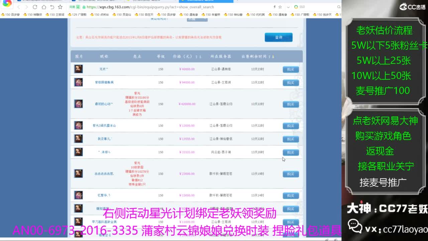This screenshot has width=428, height=241.
Task: Open the 150 灵岛仙 bookmark
Action: pos(122,15)
